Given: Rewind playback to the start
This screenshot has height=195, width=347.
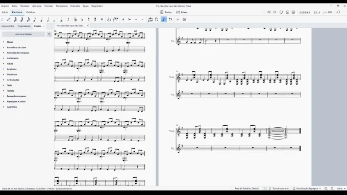Looking at the screenshot, I should coord(268,12).
